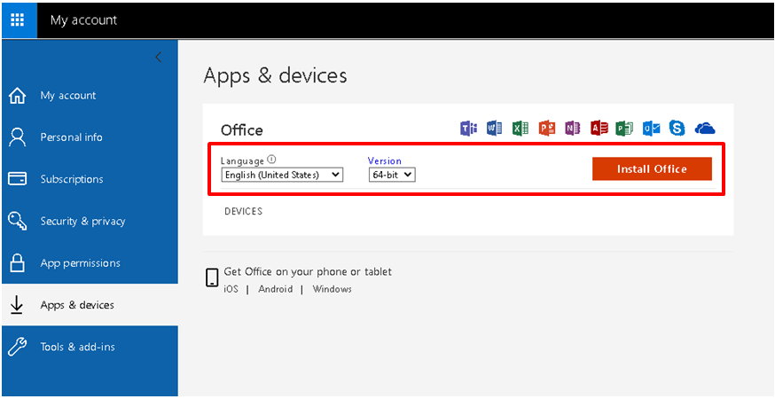Click the Publisher app icon

pyautogui.click(x=625, y=128)
